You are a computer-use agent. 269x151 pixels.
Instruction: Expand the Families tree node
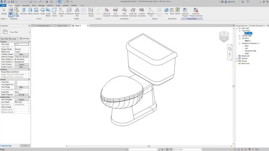pos(237,59)
